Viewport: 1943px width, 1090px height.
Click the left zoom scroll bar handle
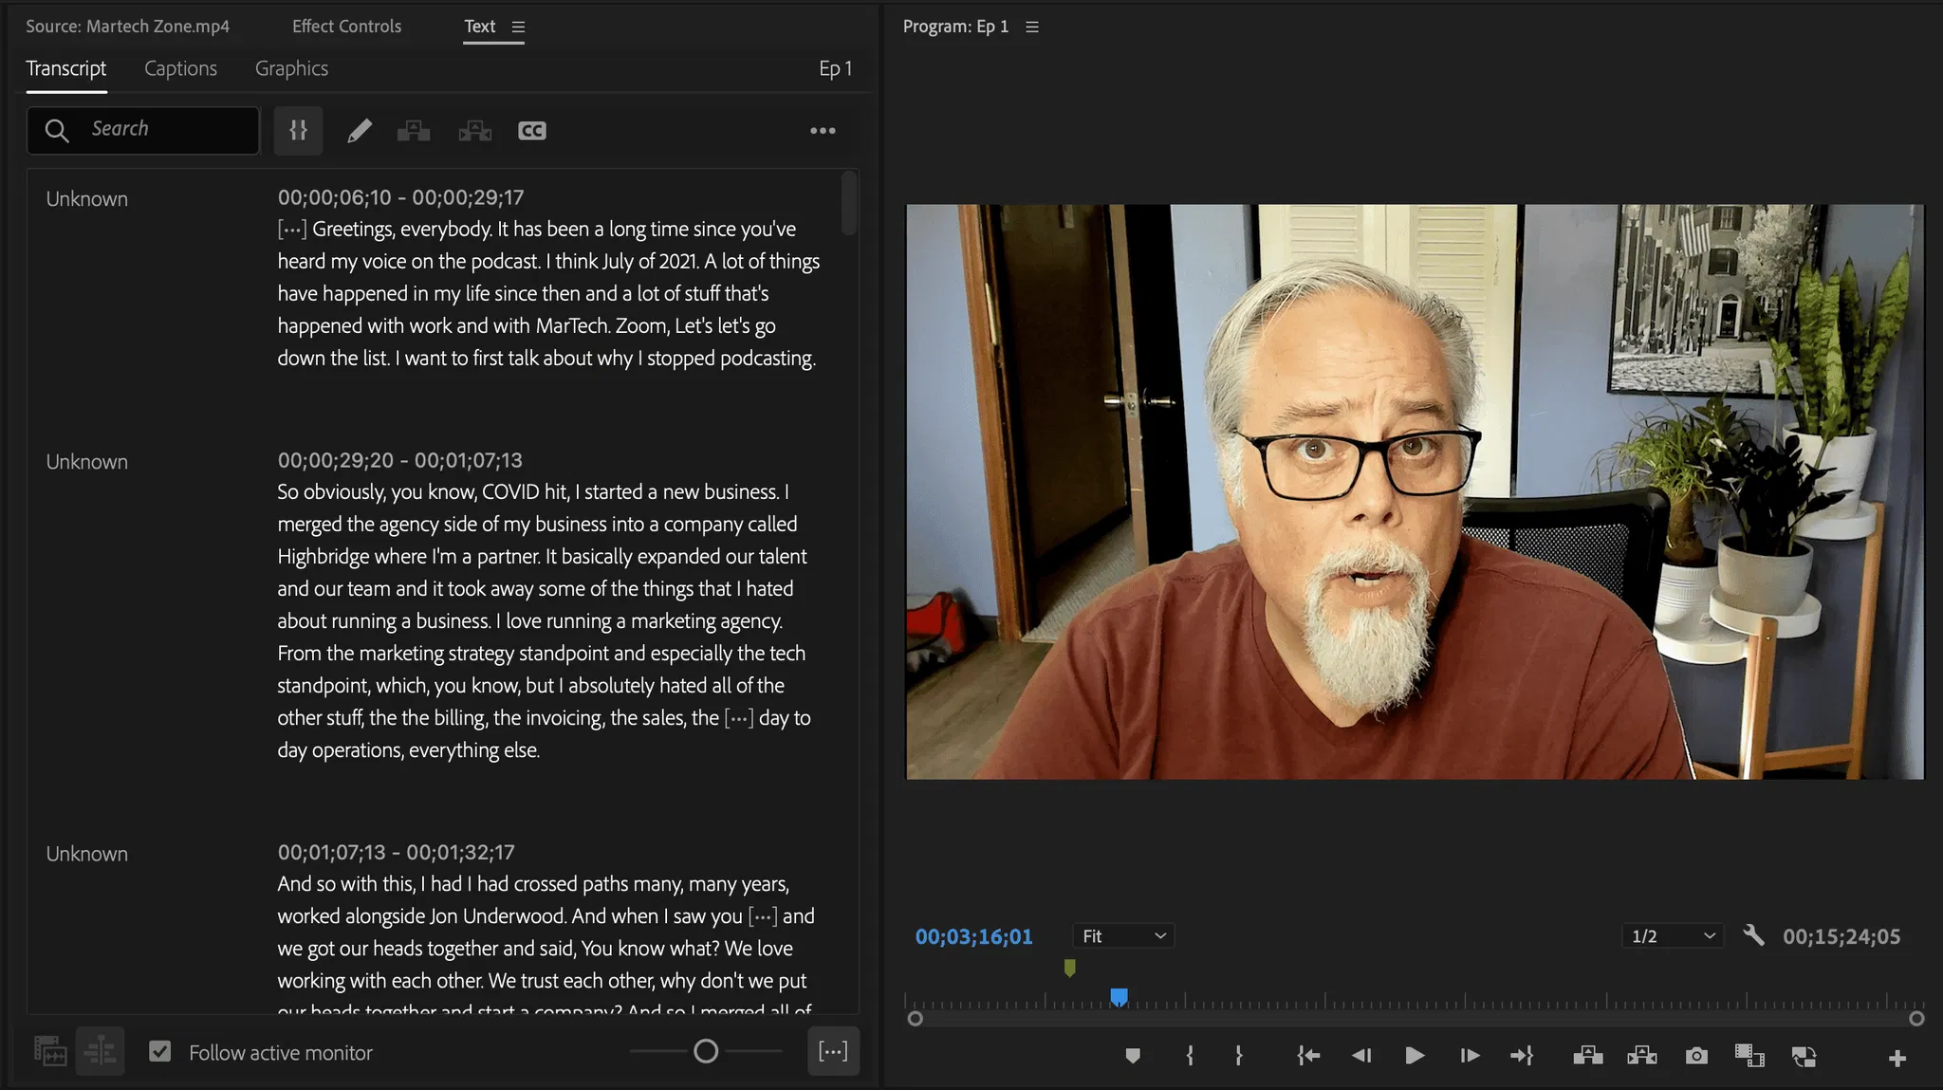coord(915,1018)
